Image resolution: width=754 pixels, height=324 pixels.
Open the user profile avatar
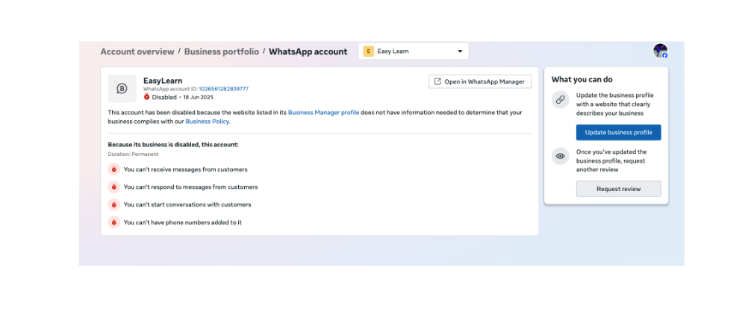pos(660,51)
